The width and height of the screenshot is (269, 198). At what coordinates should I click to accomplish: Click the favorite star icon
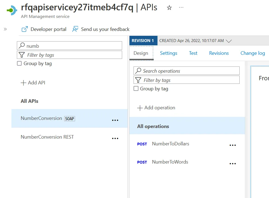coord(169,8)
